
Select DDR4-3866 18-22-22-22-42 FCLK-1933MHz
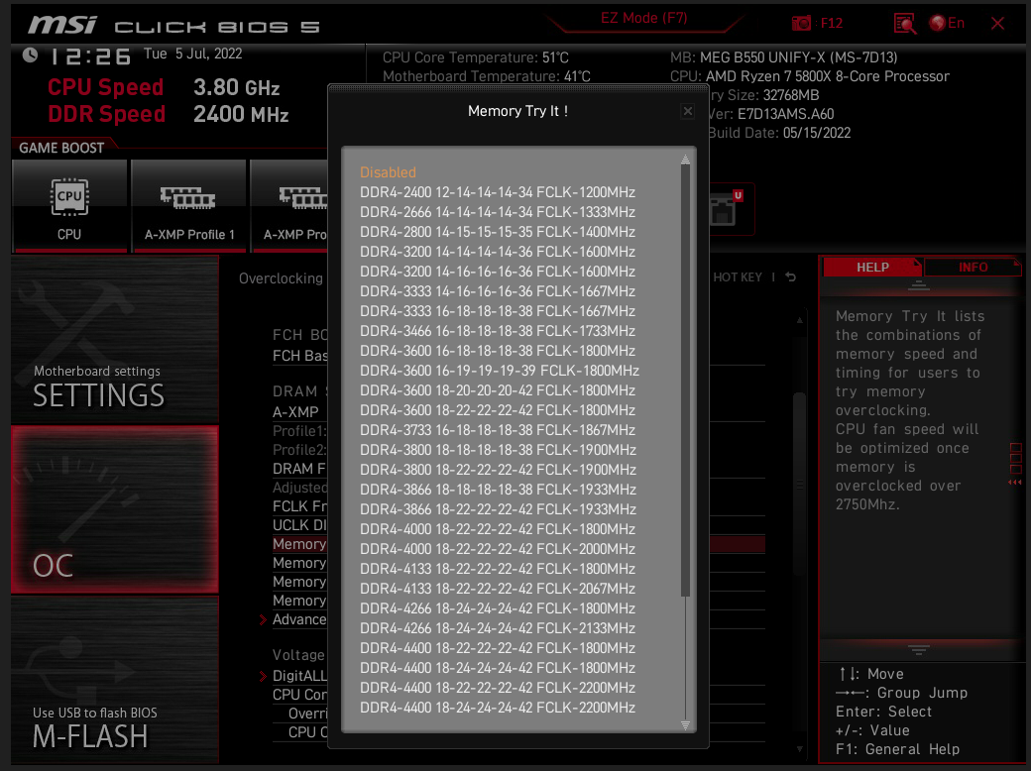[x=498, y=508]
